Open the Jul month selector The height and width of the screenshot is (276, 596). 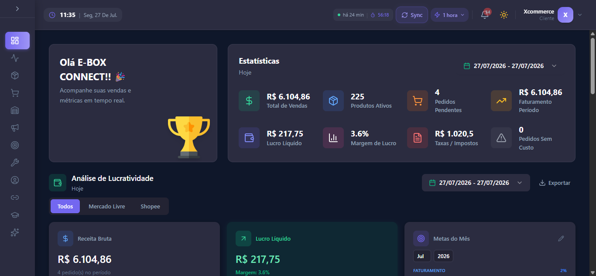pyautogui.click(x=422, y=256)
